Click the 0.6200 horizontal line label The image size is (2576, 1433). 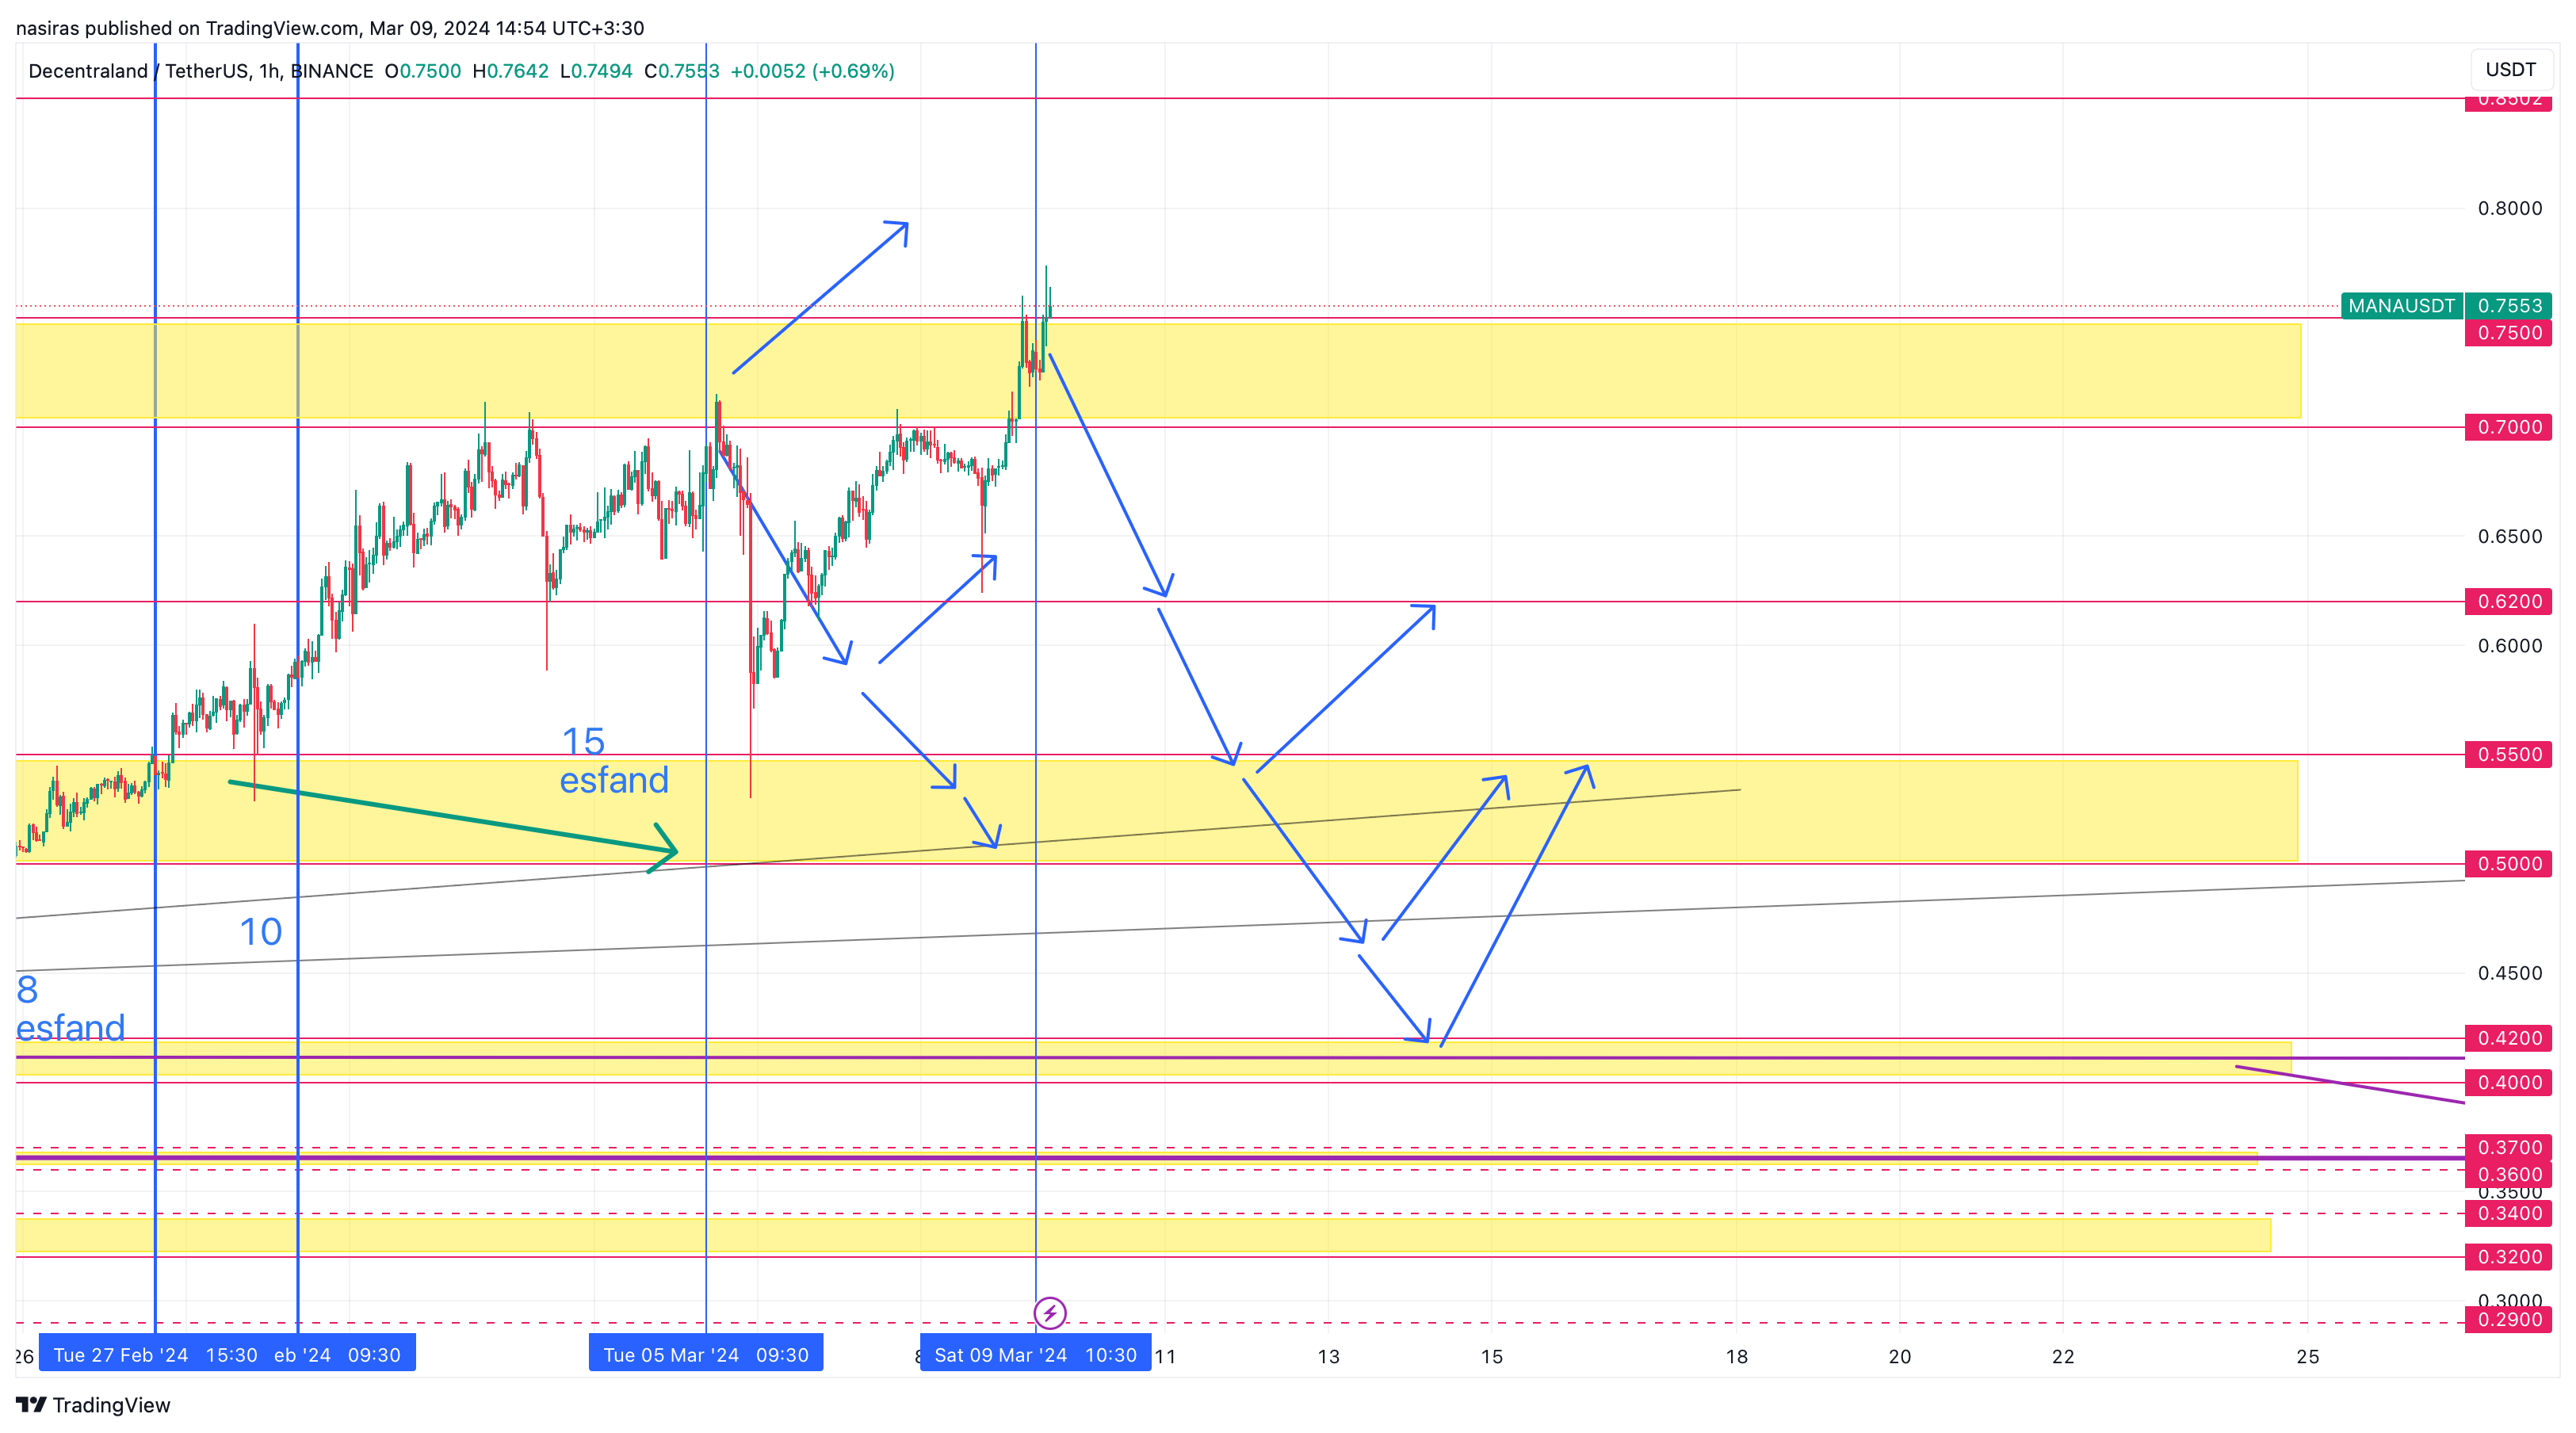tap(2508, 601)
